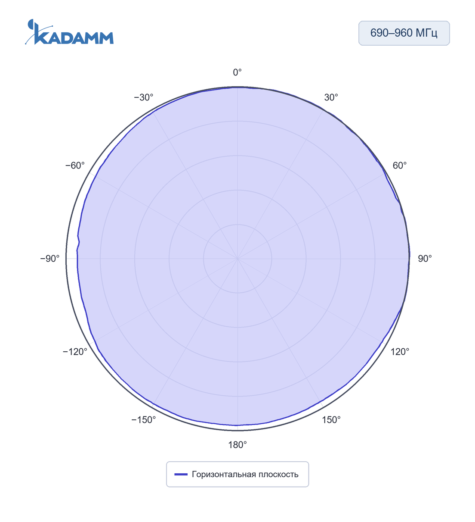Click the −90° angle label
The height and width of the screenshot is (522, 475).
50,259
